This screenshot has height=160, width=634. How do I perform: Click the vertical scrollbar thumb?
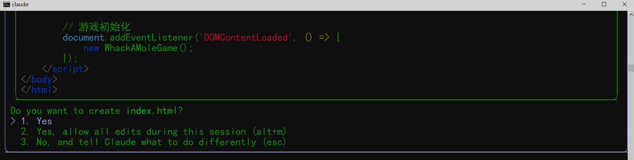(631, 68)
